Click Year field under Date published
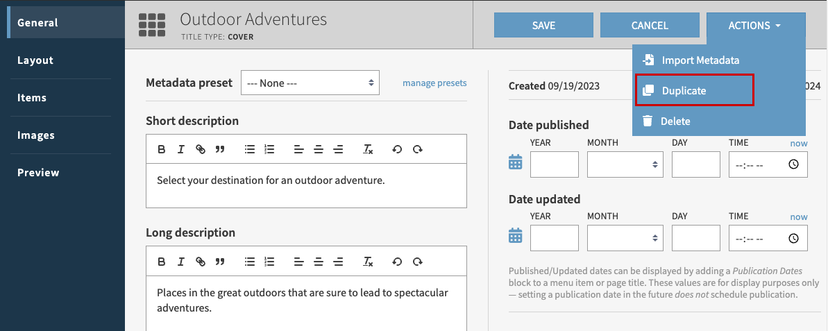This screenshot has width=828, height=331. (554, 164)
